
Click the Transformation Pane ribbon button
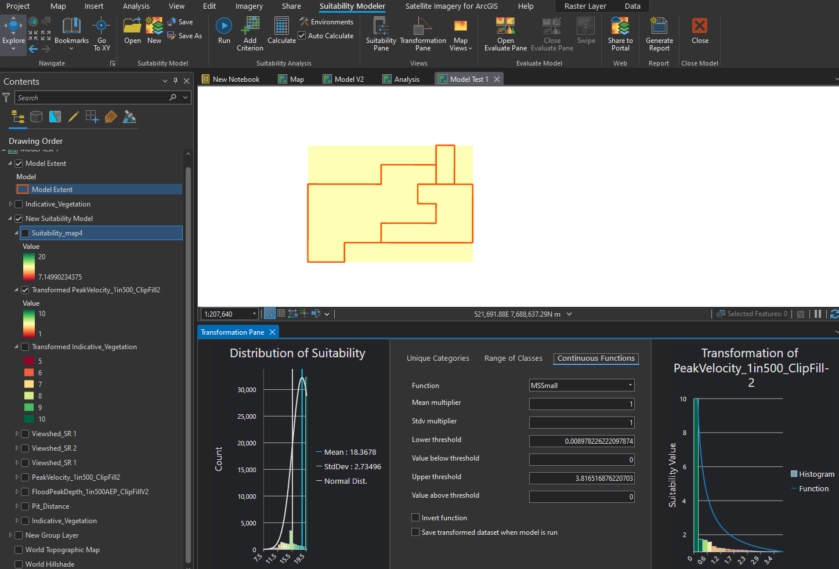tap(423, 34)
